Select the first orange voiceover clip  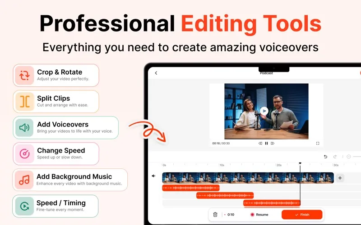coord(191,188)
